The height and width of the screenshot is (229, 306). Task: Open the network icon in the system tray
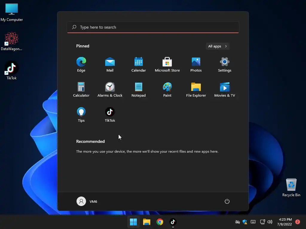(x=262, y=222)
